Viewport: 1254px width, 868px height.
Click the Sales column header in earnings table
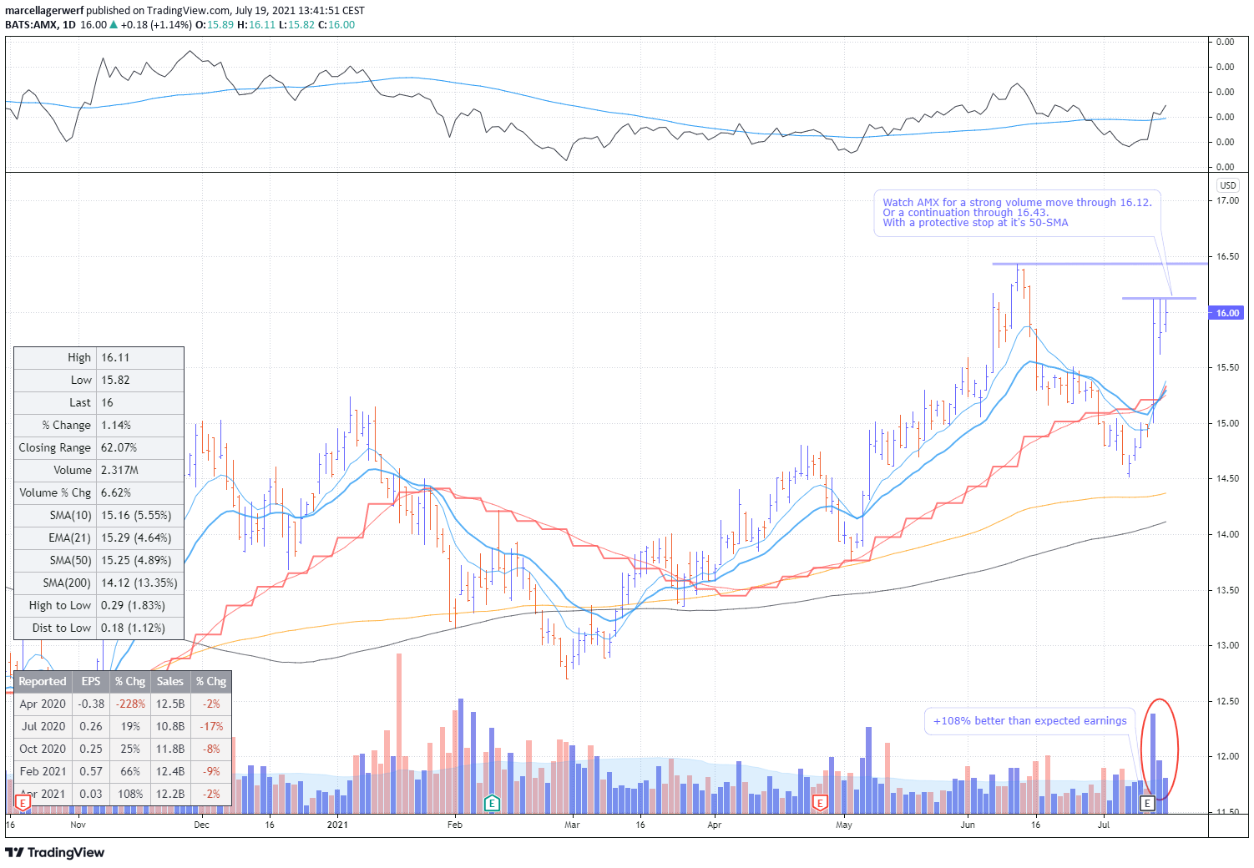(x=170, y=681)
